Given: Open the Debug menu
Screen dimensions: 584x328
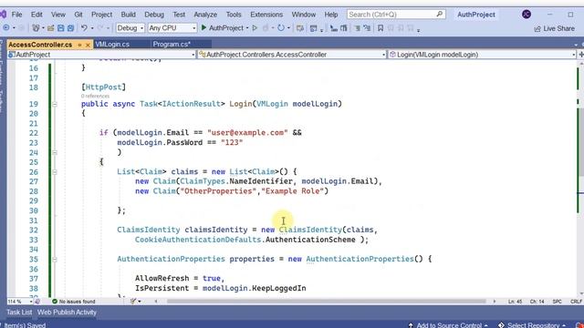Looking at the screenshot, I should (x=154, y=15).
